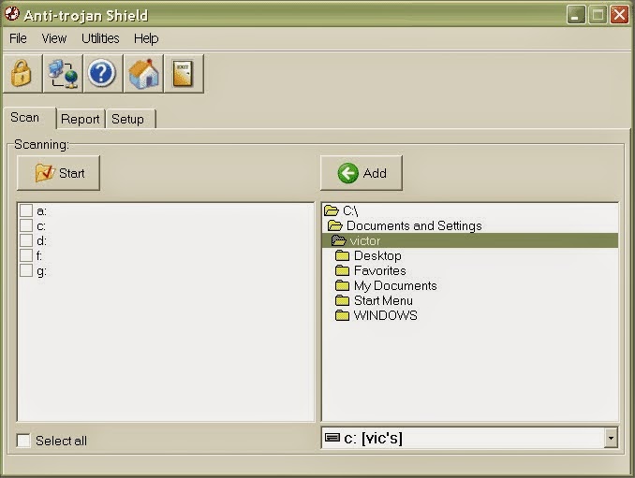Viewport: 635px width, 478px height.
Task: Click the Start Menu folder icon
Action: pos(342,300)
